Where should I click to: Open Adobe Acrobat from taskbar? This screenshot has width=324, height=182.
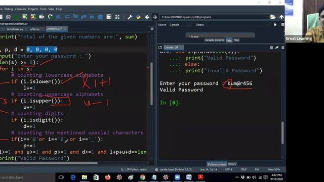click(200, 177)
